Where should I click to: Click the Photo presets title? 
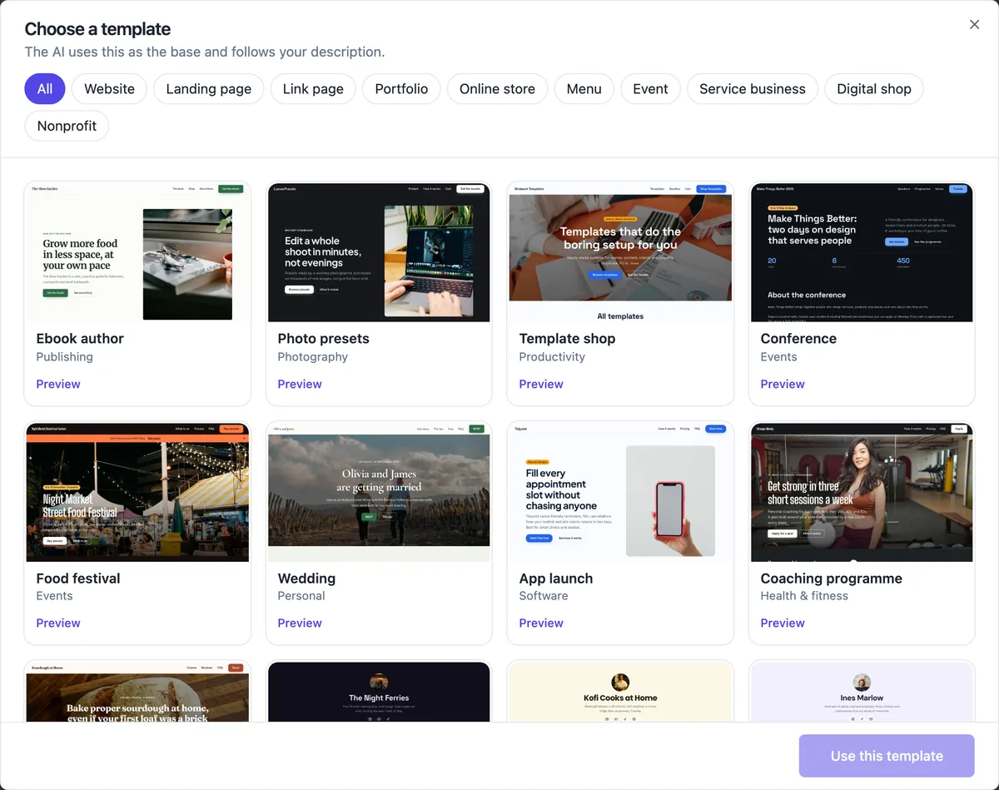[323, 339]
